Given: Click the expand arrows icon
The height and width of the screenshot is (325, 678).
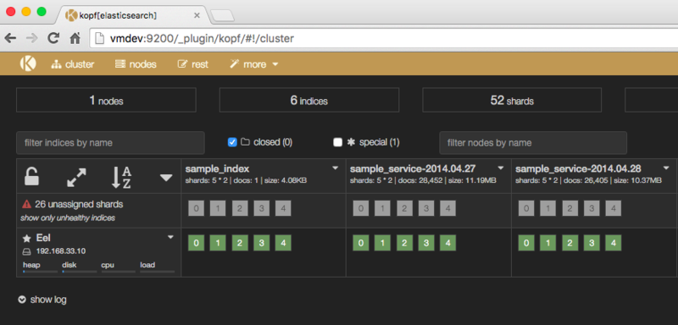Looking at the screenshot, I should pyautogui.click(x=76, y=178).
